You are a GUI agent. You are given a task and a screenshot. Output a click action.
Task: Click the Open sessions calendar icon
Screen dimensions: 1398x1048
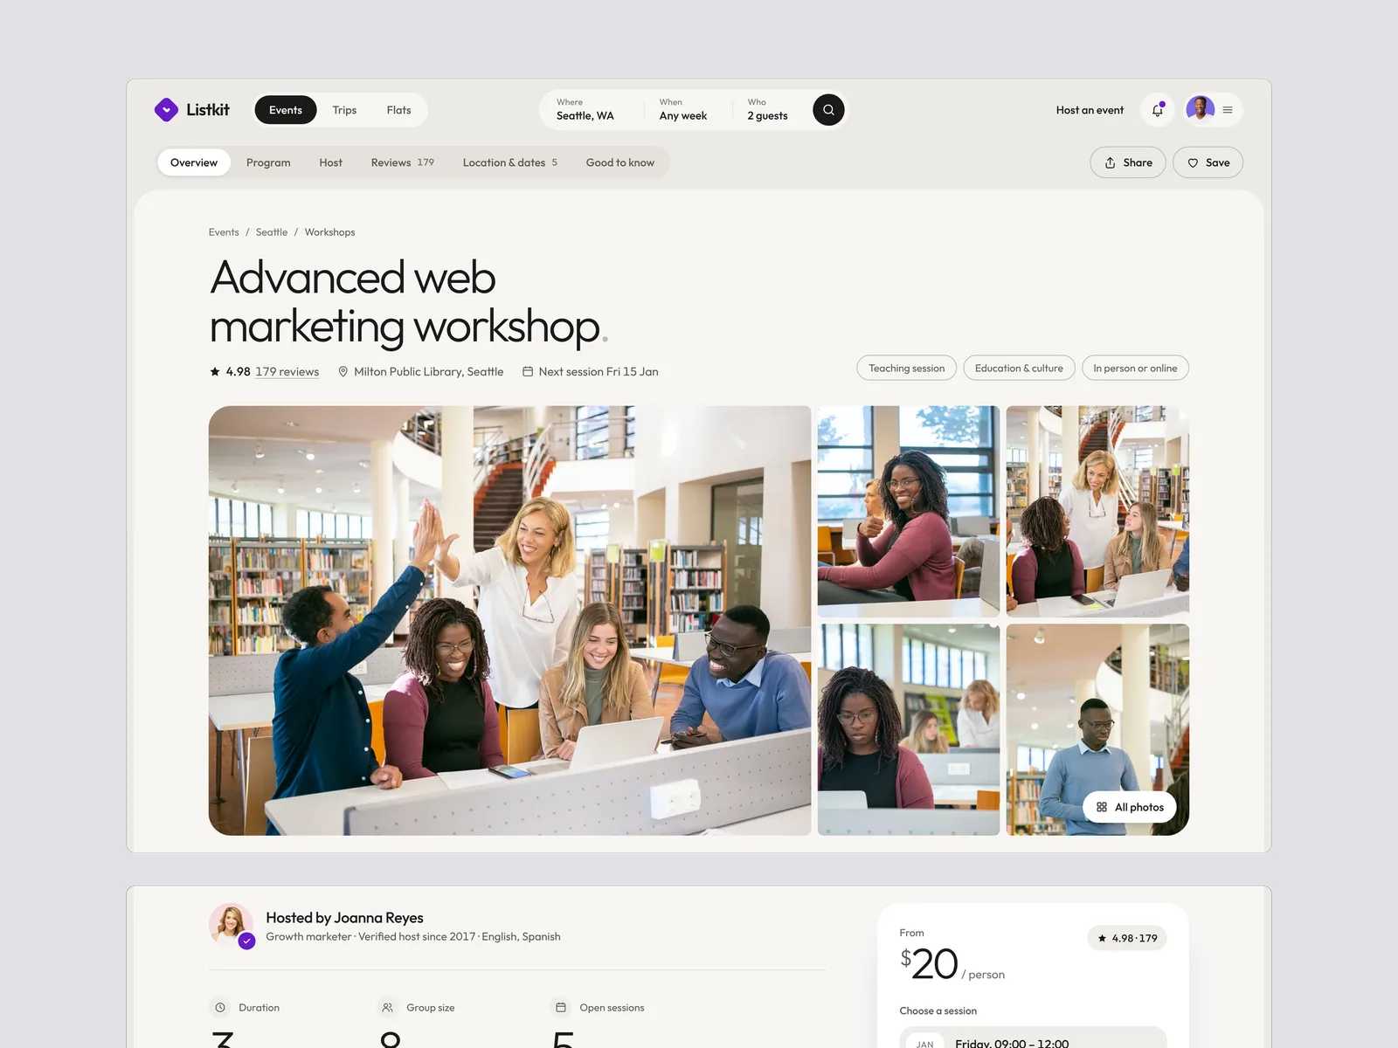(561, 1007)
